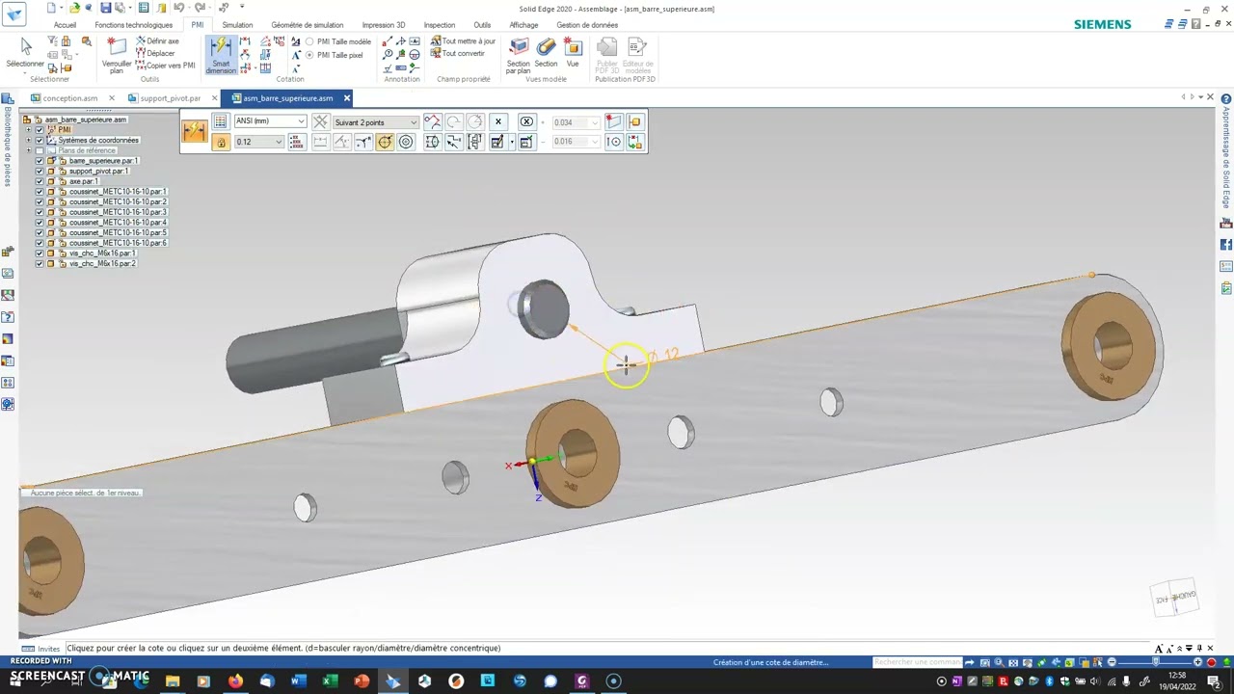Switch to the Simulation ribbon tab
This screenshot has height=694, width=1234.
click(x=237, y=25)
